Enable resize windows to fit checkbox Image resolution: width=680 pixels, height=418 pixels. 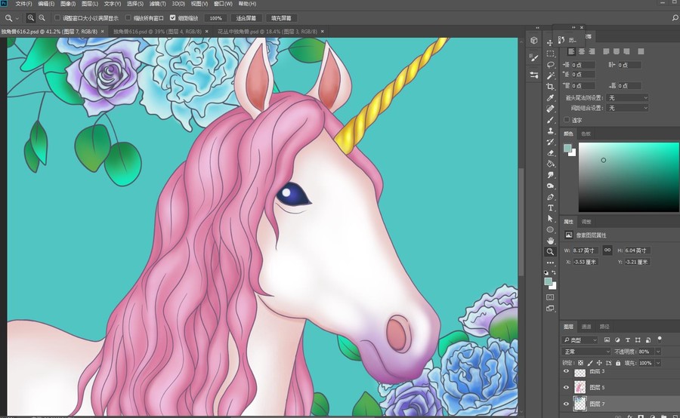pos(57,18)
